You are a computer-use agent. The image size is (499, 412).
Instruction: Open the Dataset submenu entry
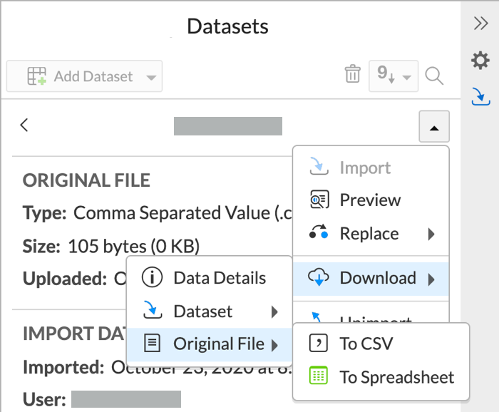(x=210, y=311)
